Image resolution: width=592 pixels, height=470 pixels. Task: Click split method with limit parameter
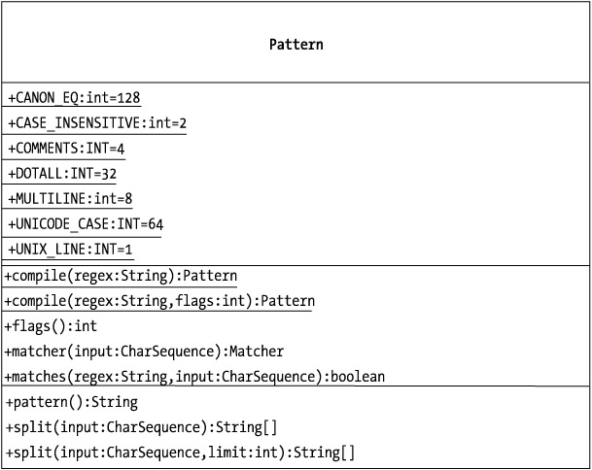pos(180,452)
